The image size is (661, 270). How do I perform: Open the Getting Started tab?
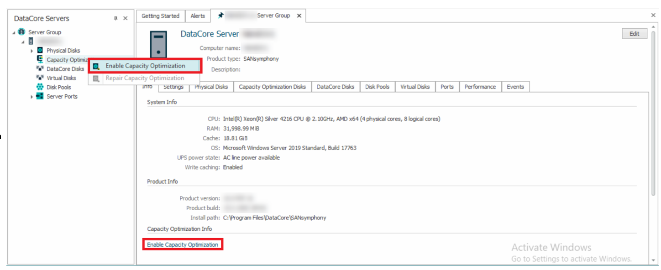point(160,16)
